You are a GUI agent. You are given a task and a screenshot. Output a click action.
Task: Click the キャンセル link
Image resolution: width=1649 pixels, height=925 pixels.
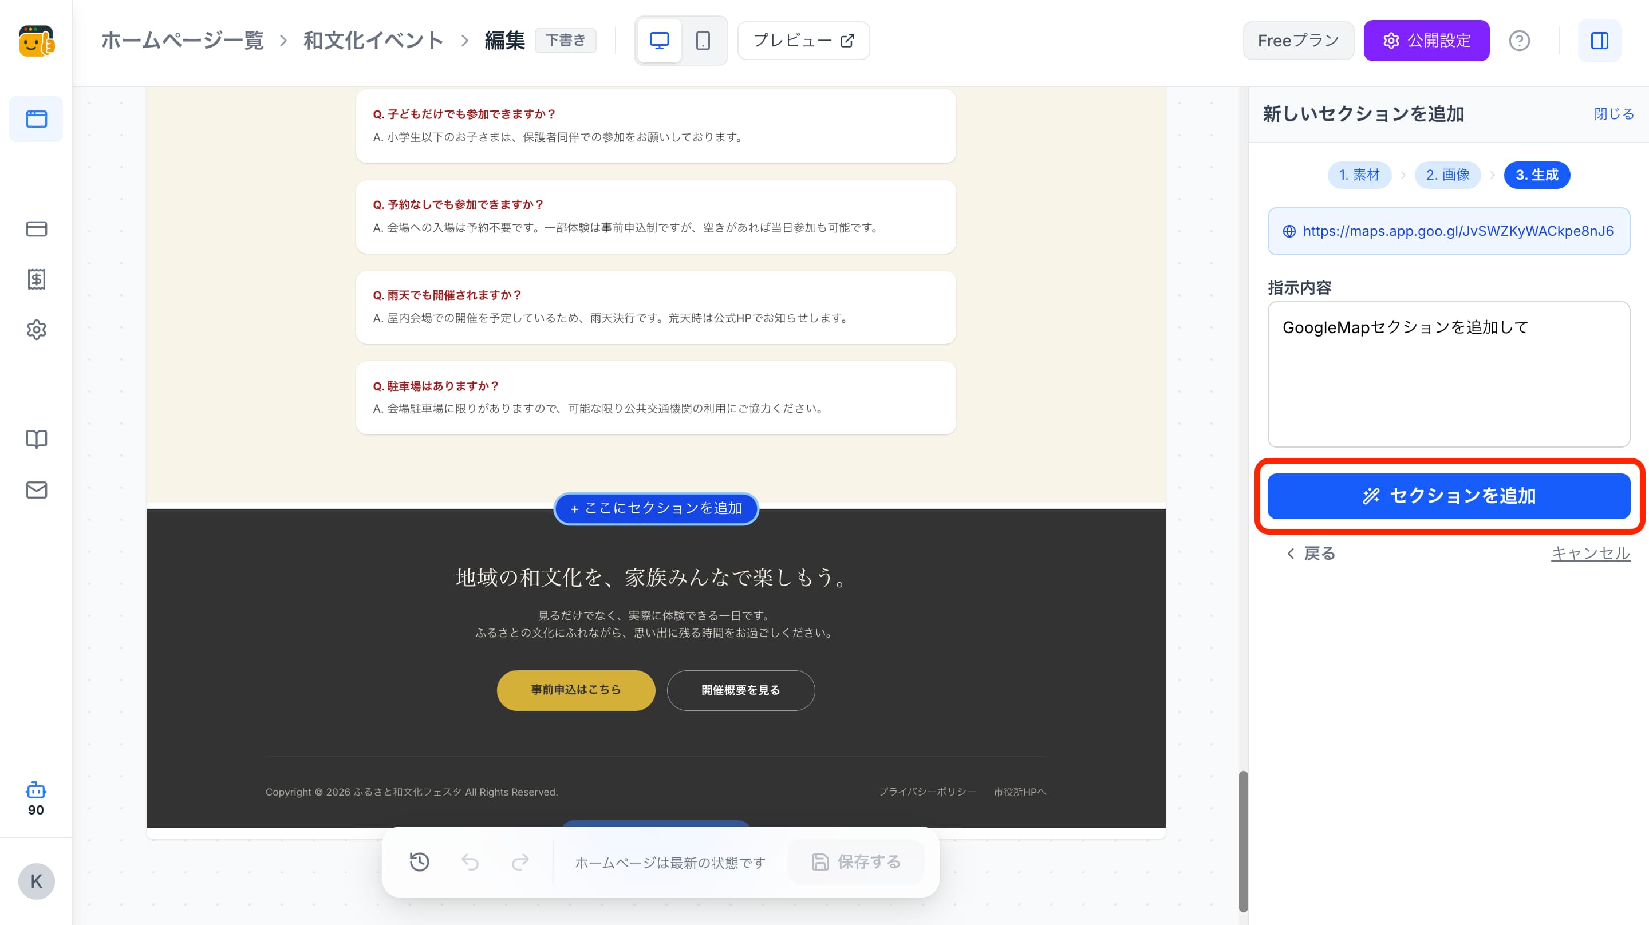1590,554
